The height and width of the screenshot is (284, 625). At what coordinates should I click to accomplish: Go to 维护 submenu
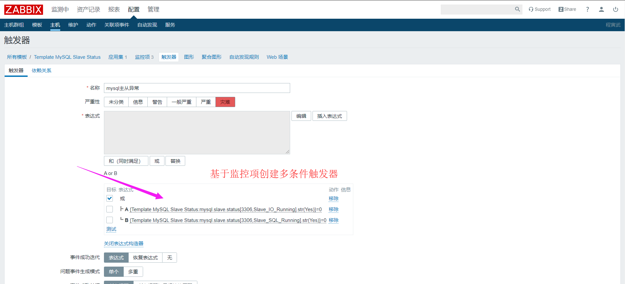[73, 25]
